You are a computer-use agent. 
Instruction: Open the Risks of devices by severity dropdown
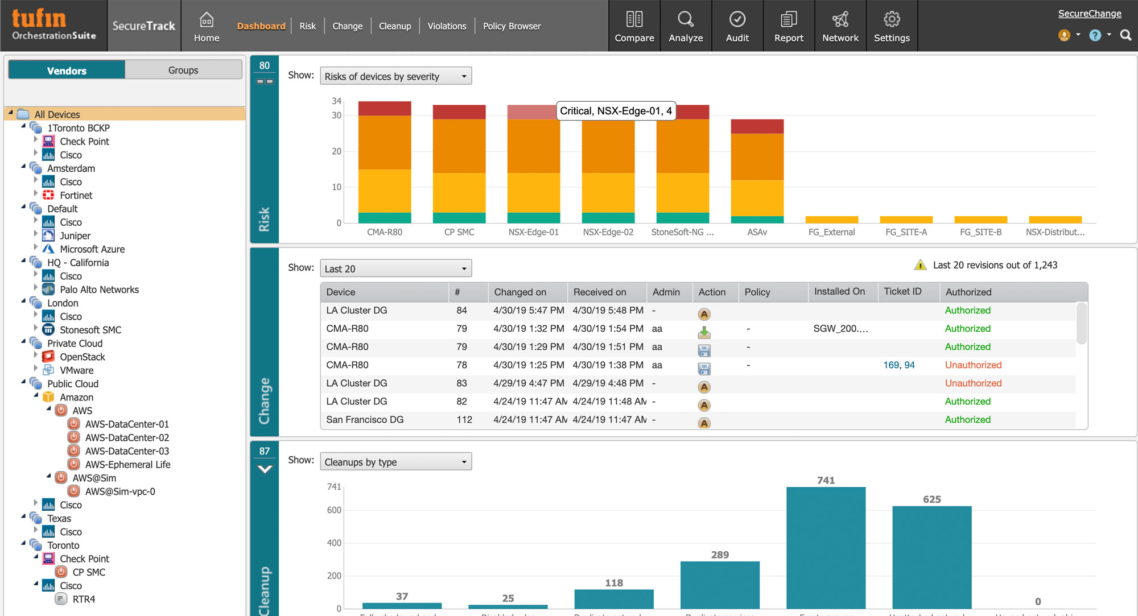tap(396, 76)
